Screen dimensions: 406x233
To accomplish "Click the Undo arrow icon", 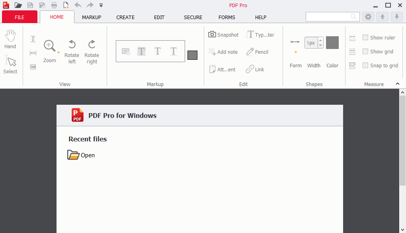I will [78, 5].
